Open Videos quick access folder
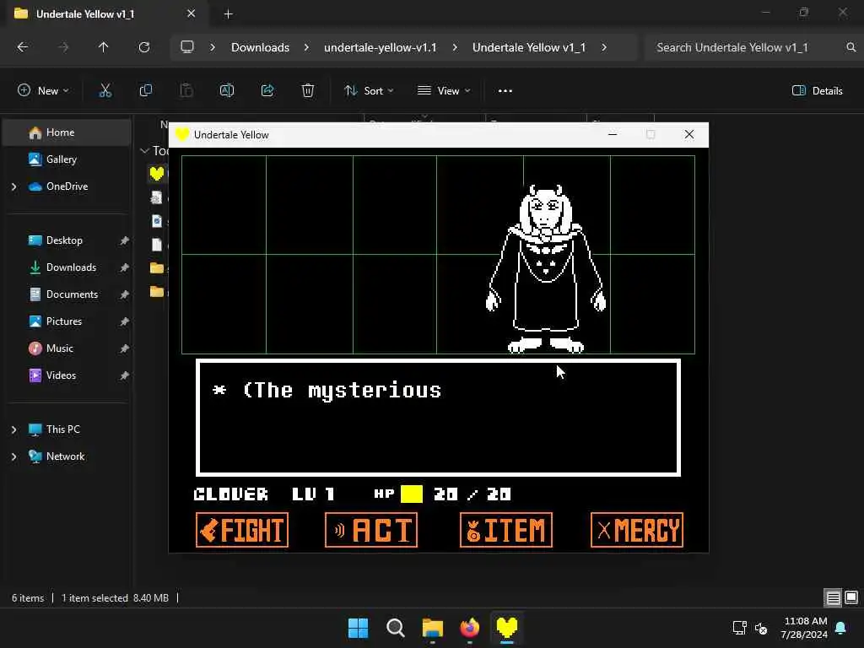This screenshot has height=648, width=864. tap(61, 375)
